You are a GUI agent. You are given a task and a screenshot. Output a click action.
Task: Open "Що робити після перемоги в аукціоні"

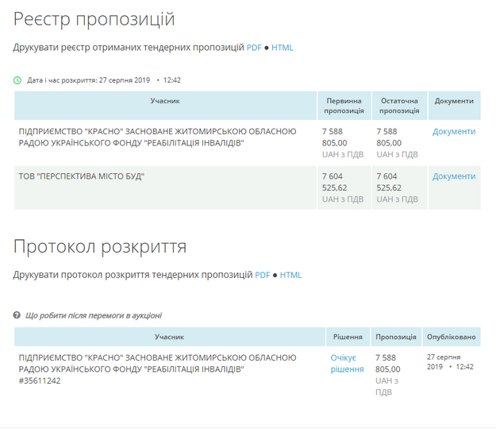tap(94, 315)
